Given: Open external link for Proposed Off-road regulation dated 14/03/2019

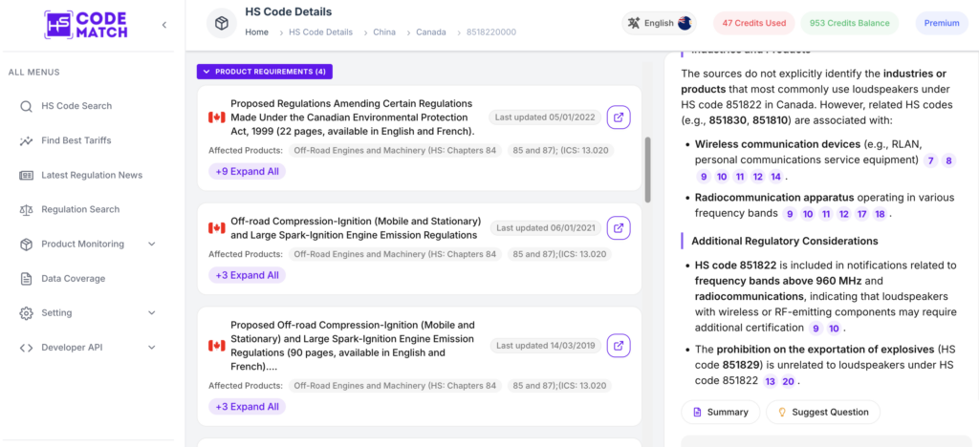Looking at the screenshot, I should pyautogui.click(x=619, y=346).
